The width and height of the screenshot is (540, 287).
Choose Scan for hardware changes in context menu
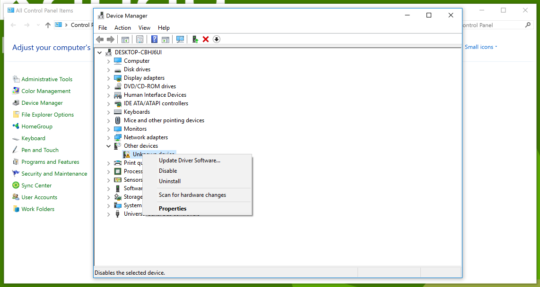click(x=197, y=195)
